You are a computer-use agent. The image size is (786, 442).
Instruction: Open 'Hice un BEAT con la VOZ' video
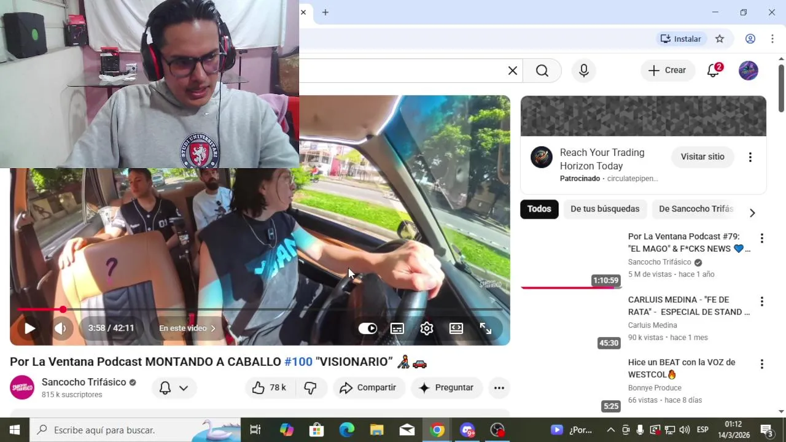click(x=682, y=368)
